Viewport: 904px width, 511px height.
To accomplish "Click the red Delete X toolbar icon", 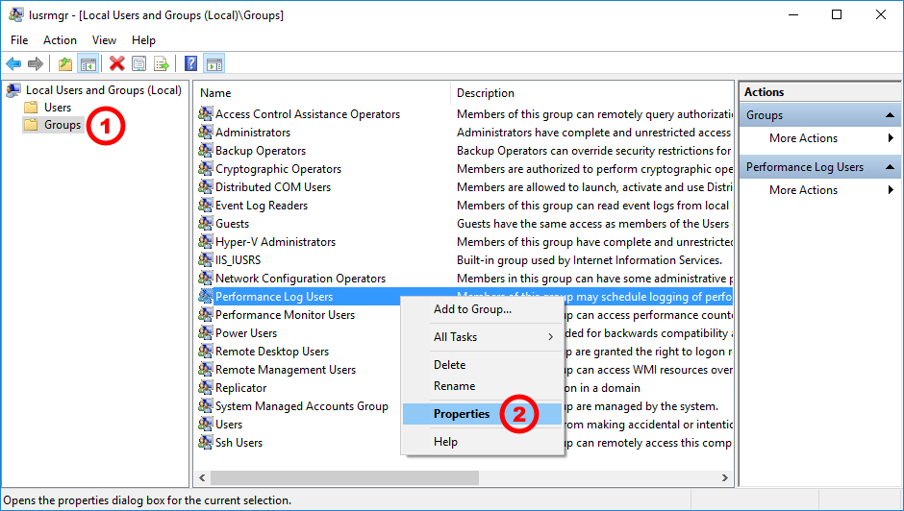I will (117, 64).
